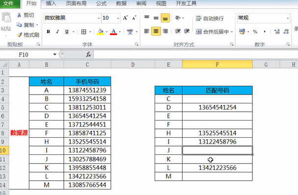The height and width of the screenshot is (195, 298).
Task: Switch to the Review (审阅) tab
Action: click(141, 3)
